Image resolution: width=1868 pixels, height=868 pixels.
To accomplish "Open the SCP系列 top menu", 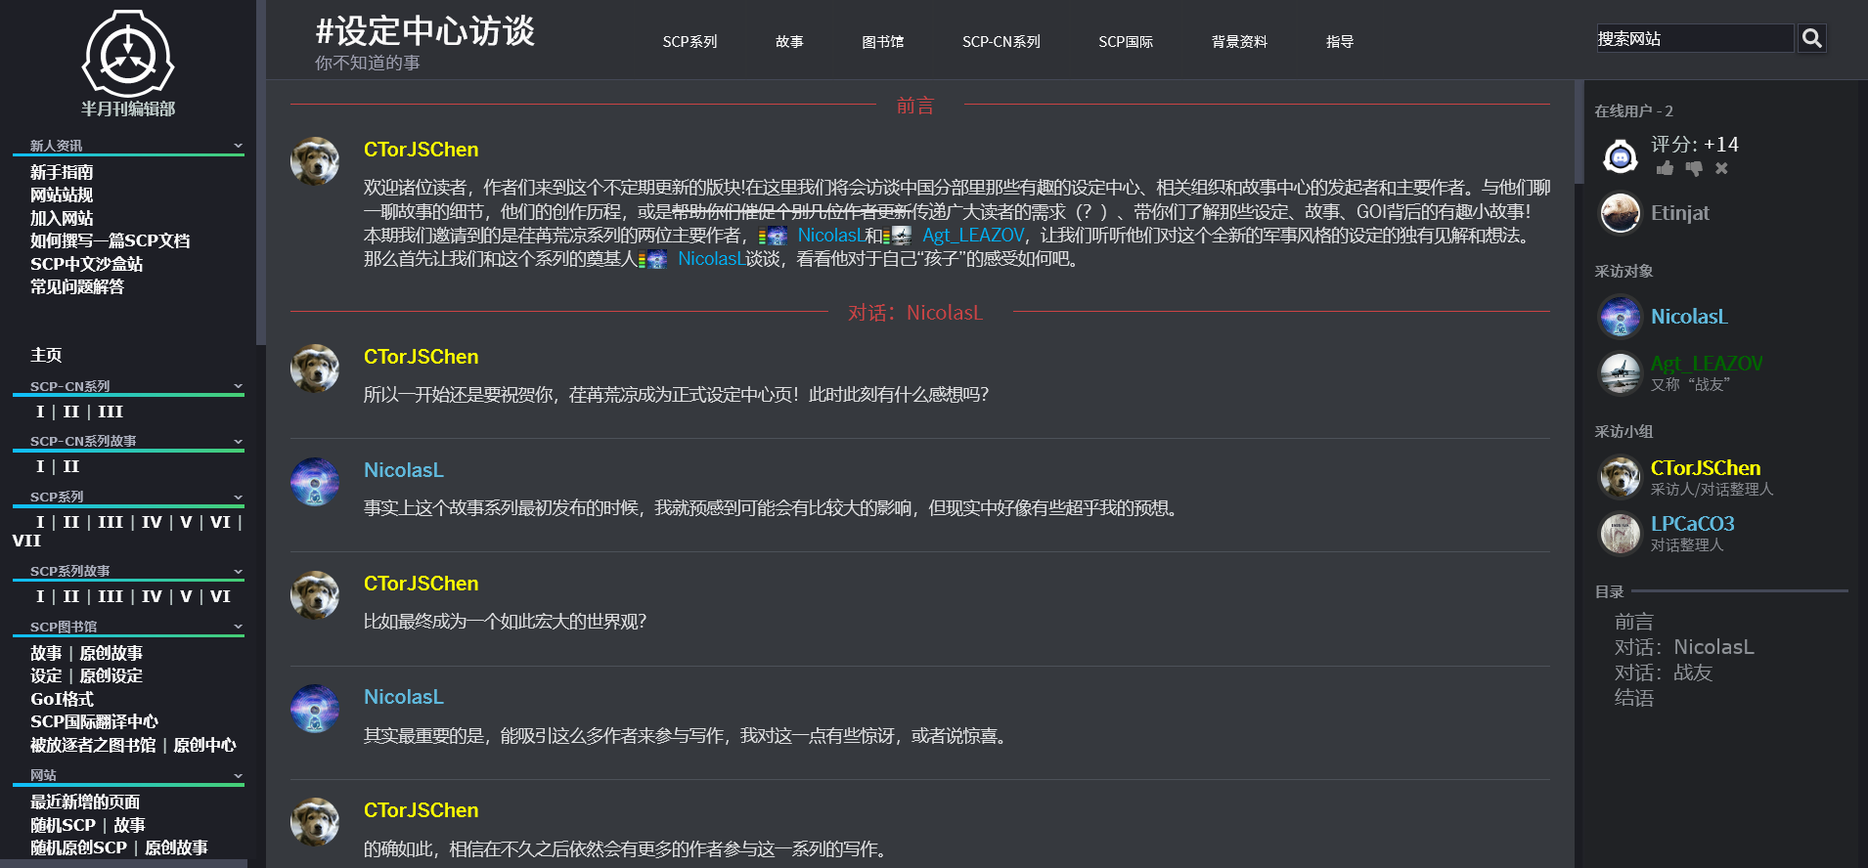I will (689, 42).
